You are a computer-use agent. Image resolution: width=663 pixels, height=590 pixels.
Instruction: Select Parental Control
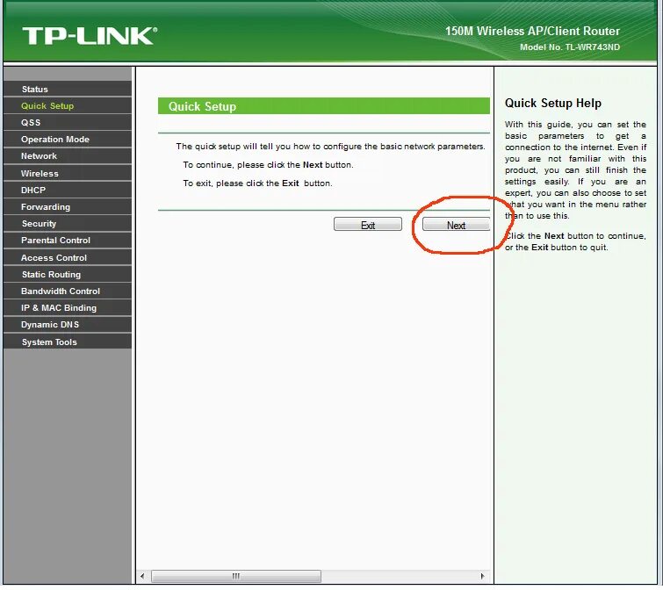point(68,240)
